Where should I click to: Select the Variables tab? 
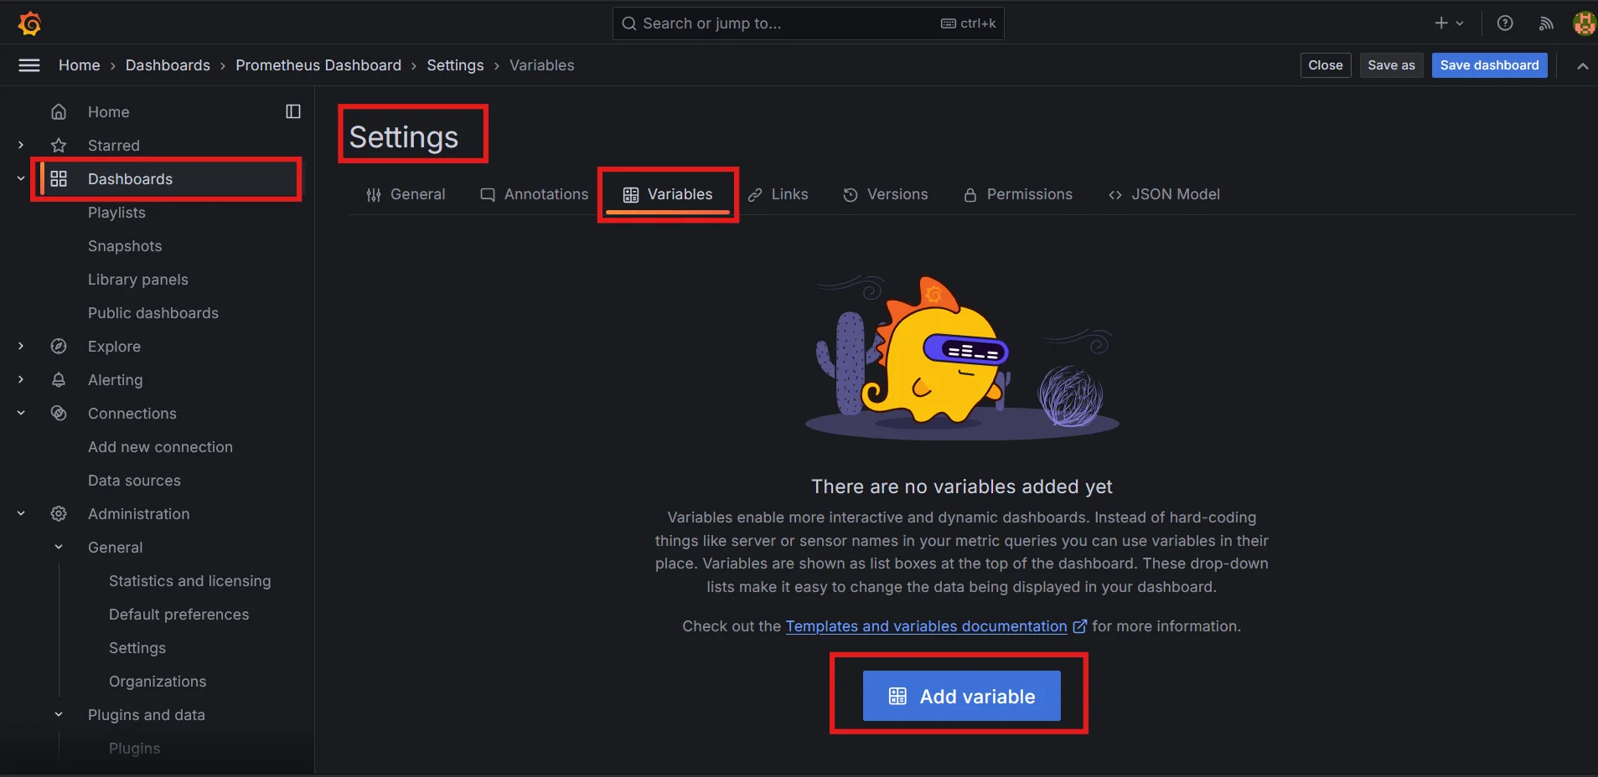tap(668, 194)
